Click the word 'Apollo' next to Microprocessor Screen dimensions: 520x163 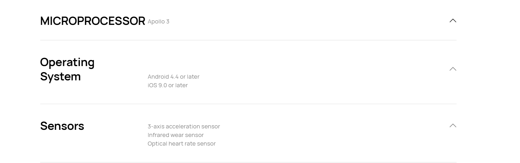(x=156, y=21)
